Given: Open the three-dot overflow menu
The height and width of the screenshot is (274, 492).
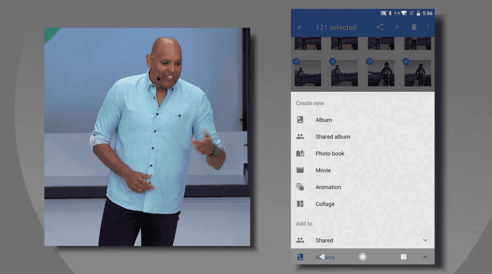Looking at the screenshot, I should [428, 27].
